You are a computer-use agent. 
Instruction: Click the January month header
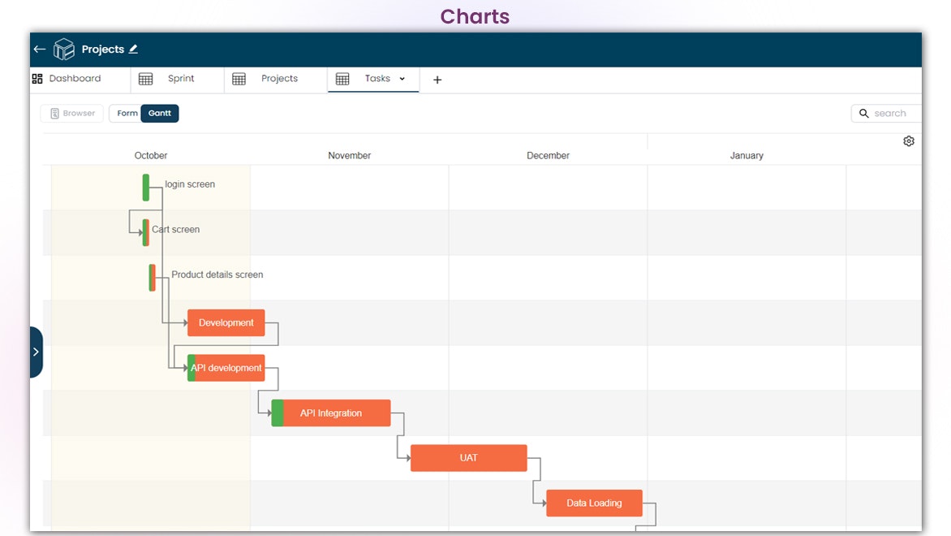[x=747, y=155]
